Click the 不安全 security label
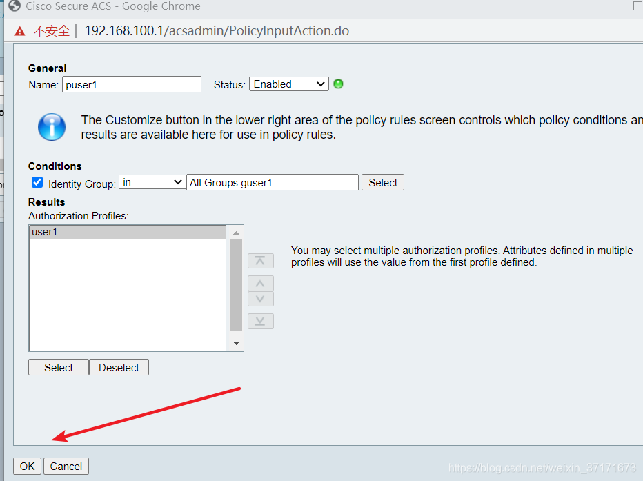This screenshot has height=481, width=643. [52, 31]
